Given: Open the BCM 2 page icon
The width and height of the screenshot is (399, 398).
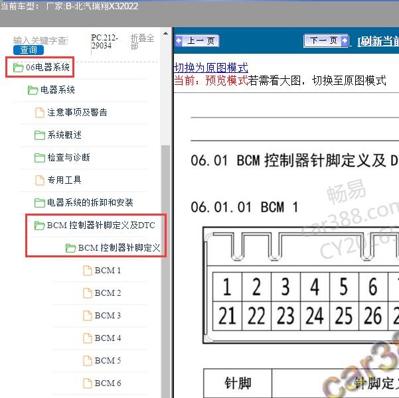Looking at the screenshot, I should pos(88,293).
